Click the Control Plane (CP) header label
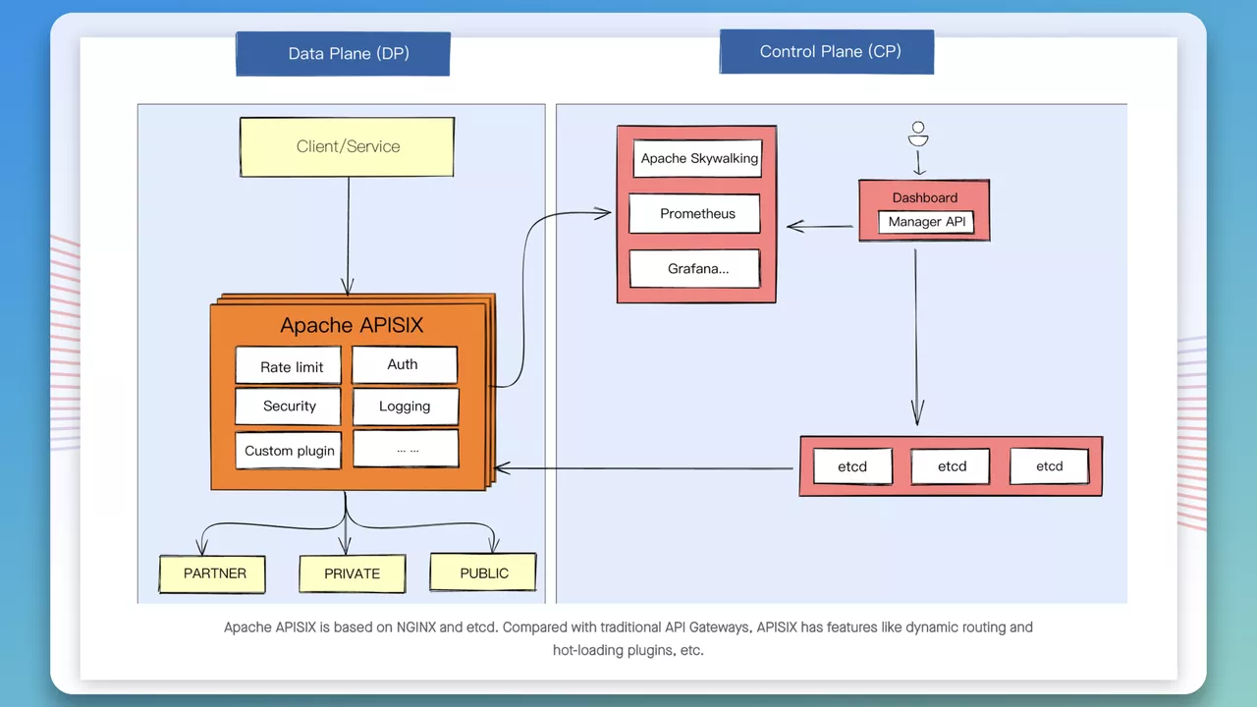Viewport: 1257px width, 707px height. [827, 51]
